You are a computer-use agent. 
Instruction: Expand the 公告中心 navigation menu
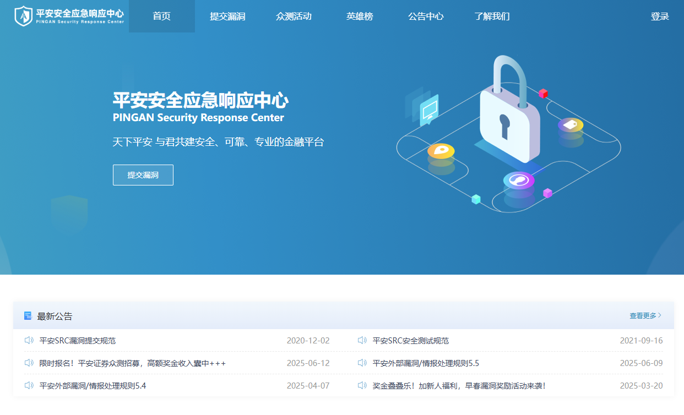(x=426, y=17)
